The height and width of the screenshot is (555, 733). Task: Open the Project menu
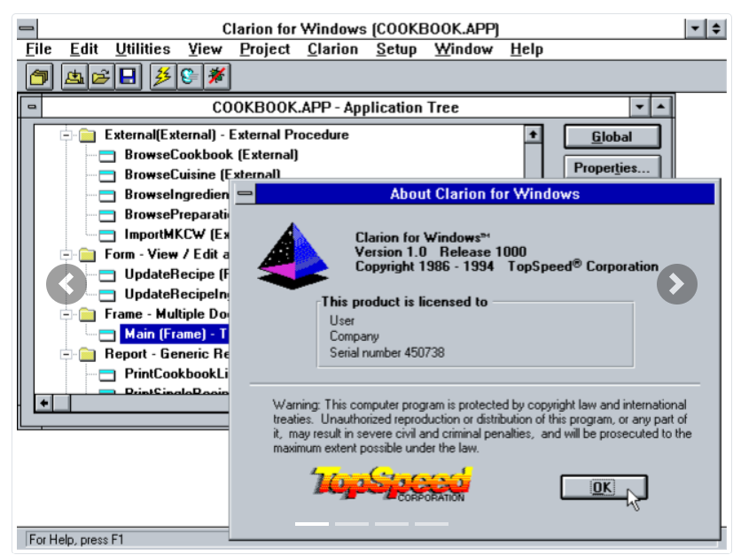click(265, 49)
